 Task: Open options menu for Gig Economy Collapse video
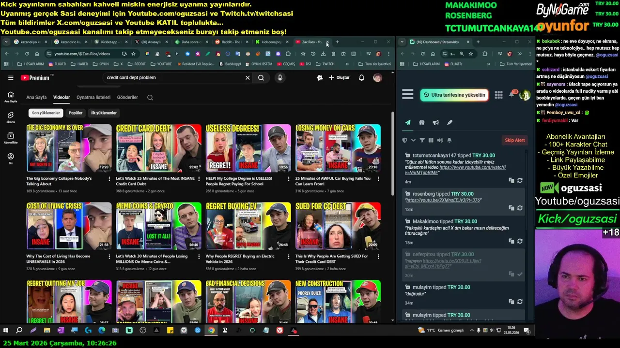coord(109,178)
